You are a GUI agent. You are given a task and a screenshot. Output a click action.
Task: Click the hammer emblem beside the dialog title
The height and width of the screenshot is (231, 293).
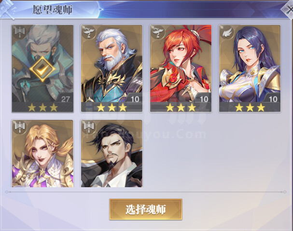pyautogui.click(x=7, y=10)
